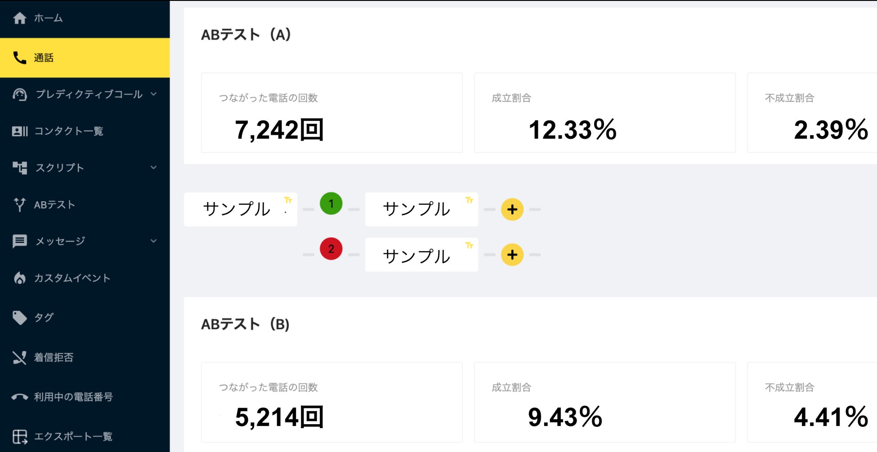Click the Home house icon
Viewport: 877px width, 452px height.
[x=19, y=18]
